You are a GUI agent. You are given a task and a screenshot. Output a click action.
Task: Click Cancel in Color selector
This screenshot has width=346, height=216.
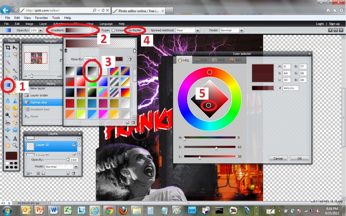[278, 159]
